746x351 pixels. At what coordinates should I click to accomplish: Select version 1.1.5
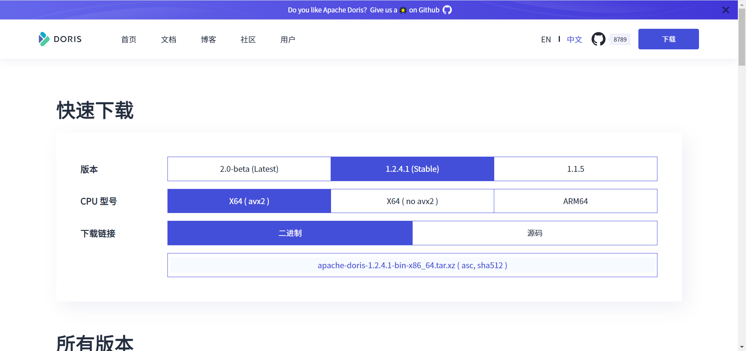click(x=575, y=169)
